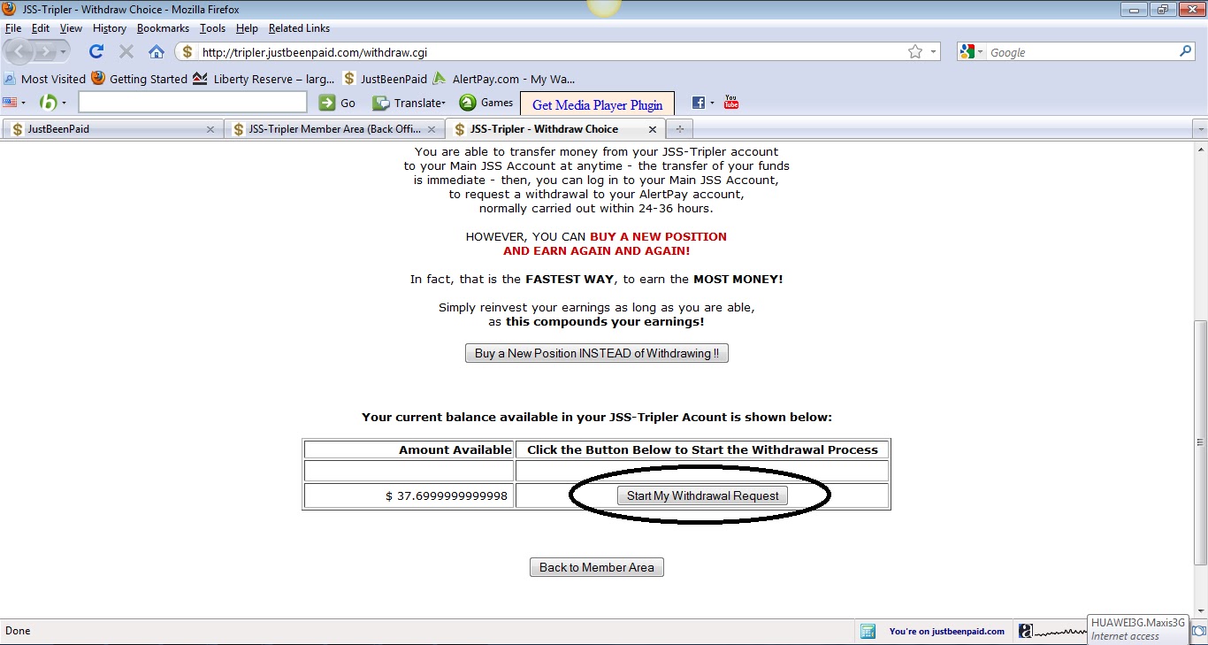Bookmark this page with the star icon
The width and height of the screenshot is (1208, 645).
915,52
